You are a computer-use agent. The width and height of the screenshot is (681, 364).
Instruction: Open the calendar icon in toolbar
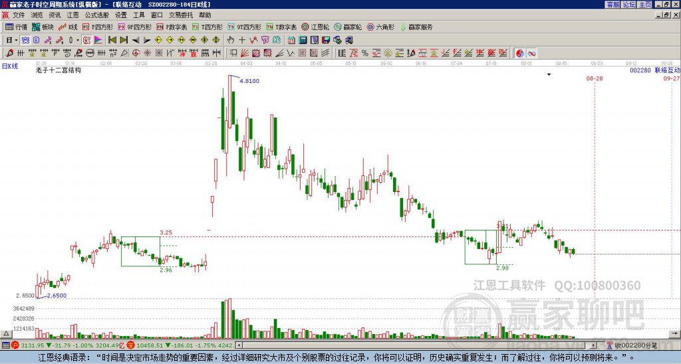tap(291, 41)
